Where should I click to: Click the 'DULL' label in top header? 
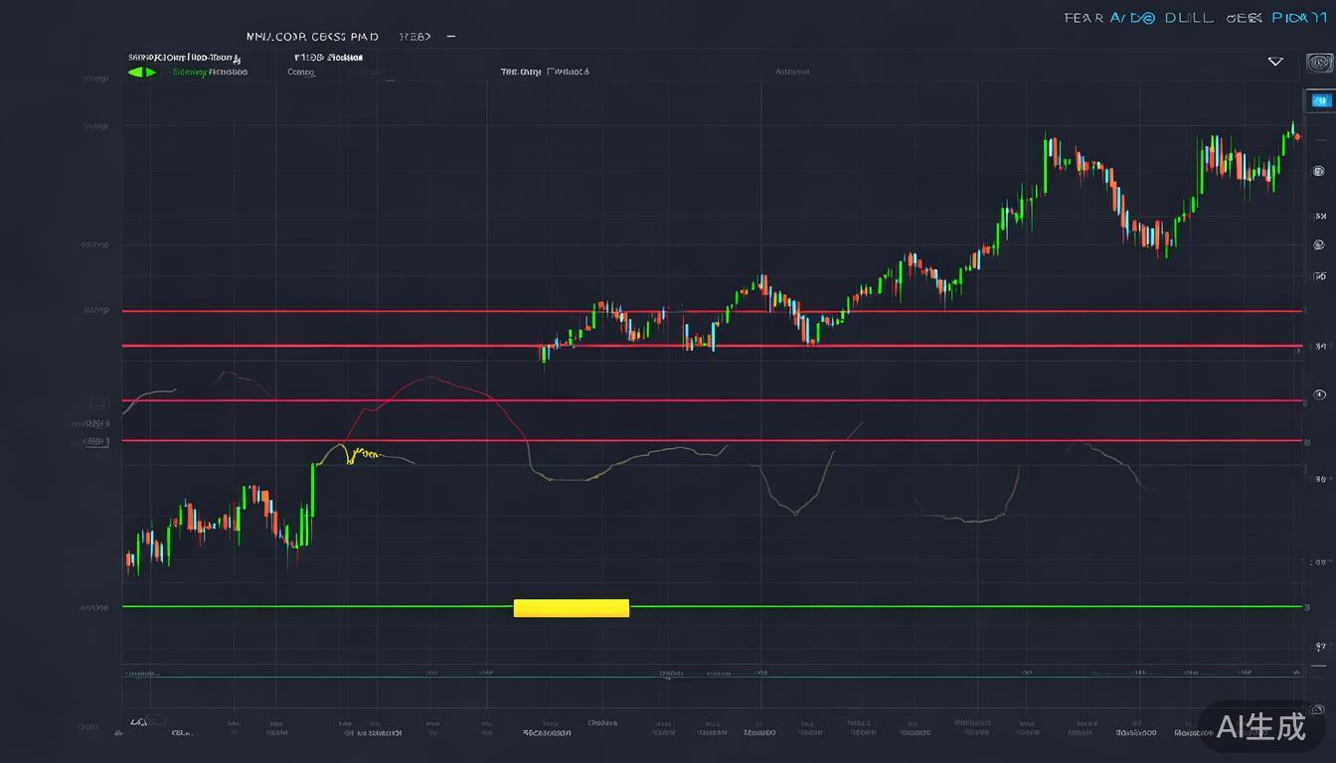pyautogui.click(x=1188, y=18)
